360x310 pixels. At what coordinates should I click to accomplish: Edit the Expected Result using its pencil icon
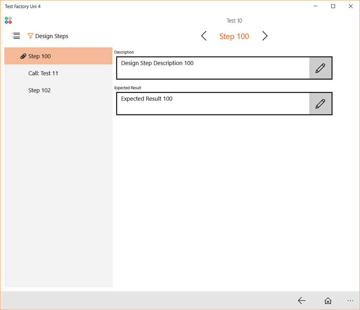(x=321, y=103)
